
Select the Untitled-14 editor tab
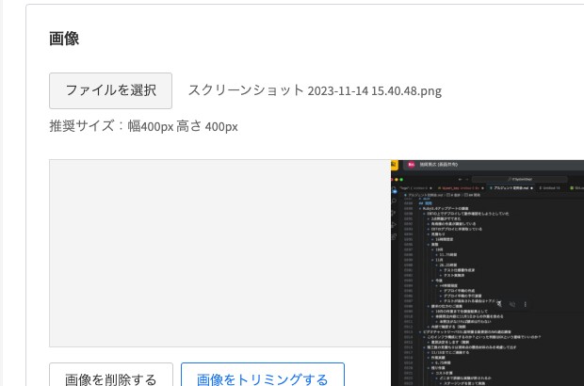550,188
